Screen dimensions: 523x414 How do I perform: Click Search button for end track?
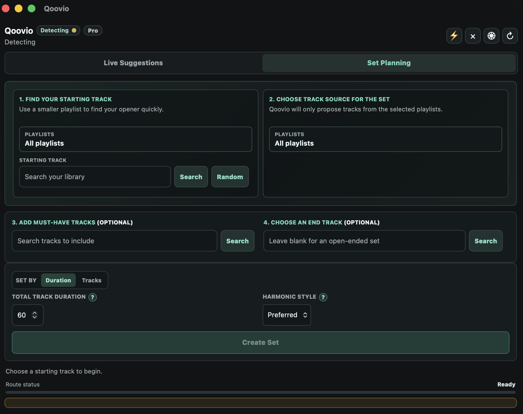486,241
